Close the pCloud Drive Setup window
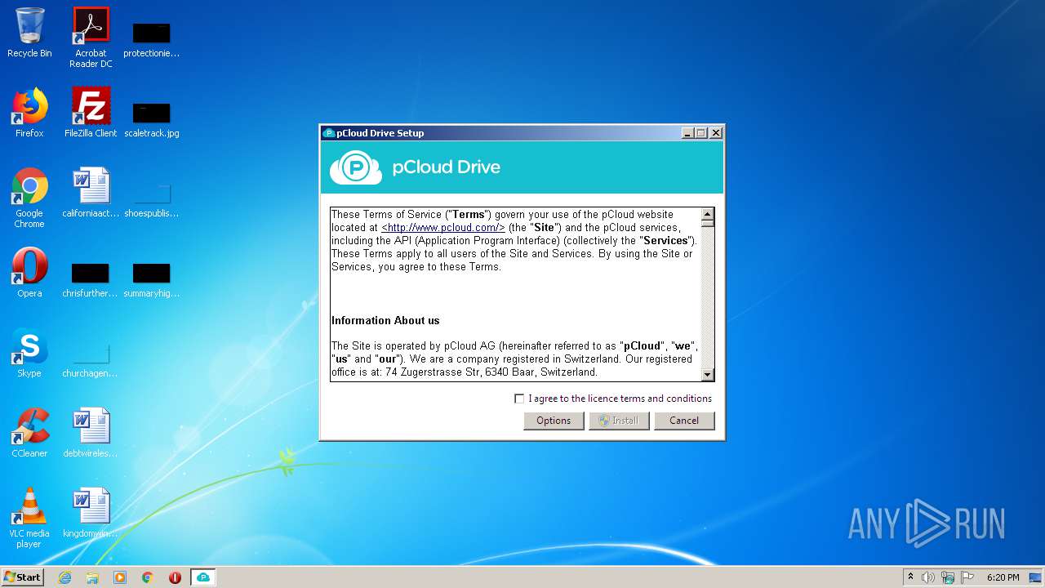The image size is (1045, 588). [x=716, y=133]
